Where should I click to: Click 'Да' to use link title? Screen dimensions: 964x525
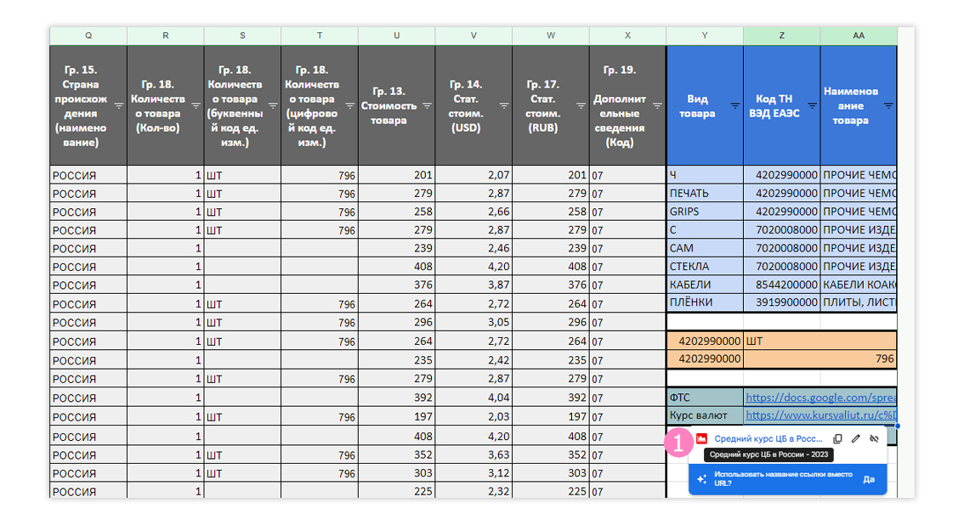869,479
